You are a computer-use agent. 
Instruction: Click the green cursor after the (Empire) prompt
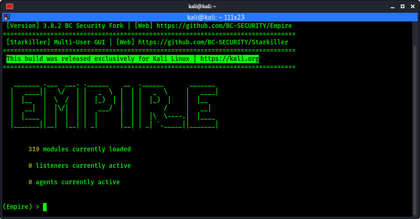point(45,207)
